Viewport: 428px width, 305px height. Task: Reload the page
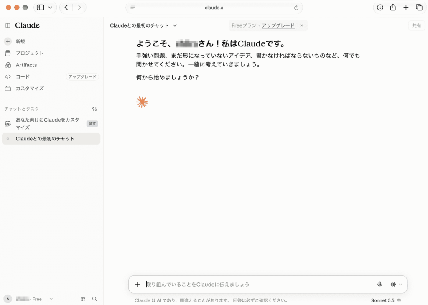click(296, 8)
